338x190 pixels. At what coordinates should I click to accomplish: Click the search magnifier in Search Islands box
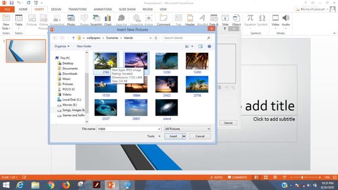(x=209, y=38)
